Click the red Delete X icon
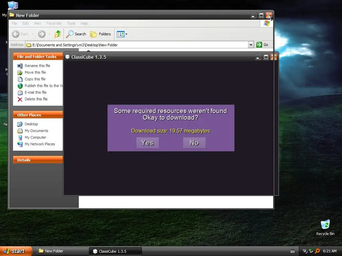The height and width of the screenshot is (256, 342). (x=20, y=99)
